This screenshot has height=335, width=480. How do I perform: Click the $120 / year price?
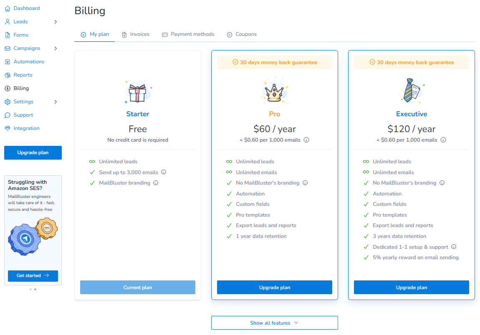coord(412,129)
